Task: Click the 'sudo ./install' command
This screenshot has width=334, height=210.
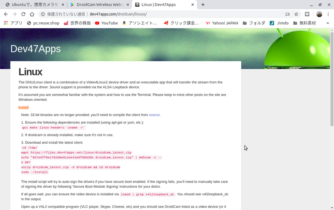Action: tap(35, 172)
